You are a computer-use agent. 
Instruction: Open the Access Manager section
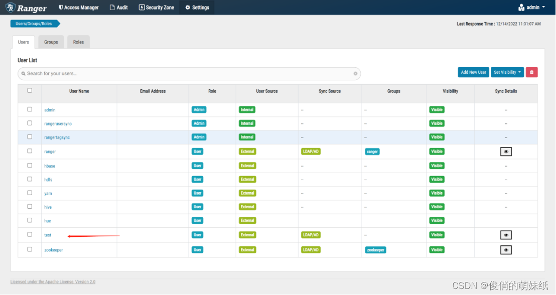point(78,7)
